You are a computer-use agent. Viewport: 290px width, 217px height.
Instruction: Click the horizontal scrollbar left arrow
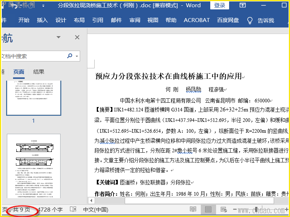point(91,200)
